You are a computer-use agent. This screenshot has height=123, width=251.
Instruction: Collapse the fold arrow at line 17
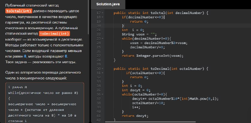[x=103, y=13]
